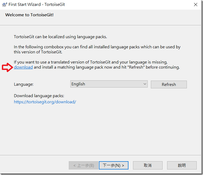Click the "Language:" field label
203x175 pixels.
click(x=24, y=84)
